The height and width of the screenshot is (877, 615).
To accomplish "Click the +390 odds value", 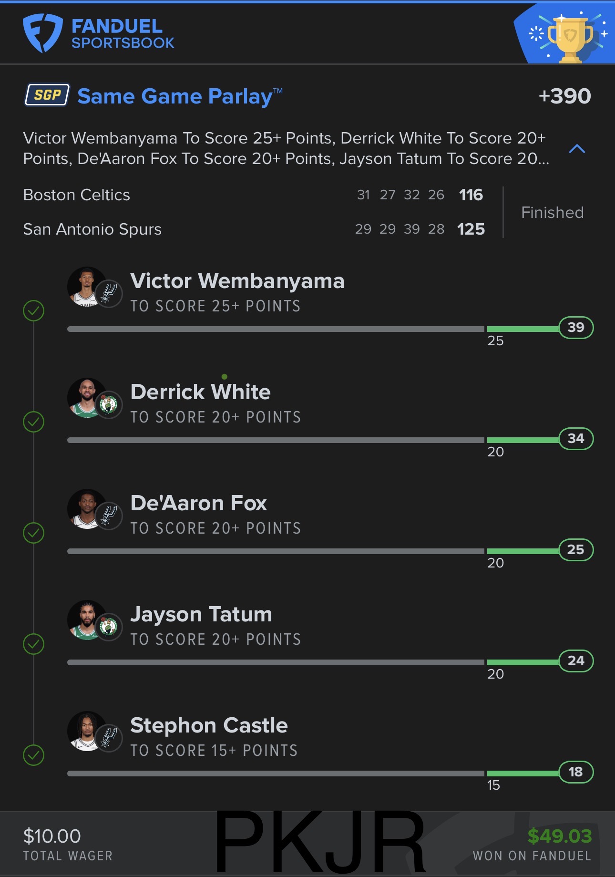I will tap(564, 96).
